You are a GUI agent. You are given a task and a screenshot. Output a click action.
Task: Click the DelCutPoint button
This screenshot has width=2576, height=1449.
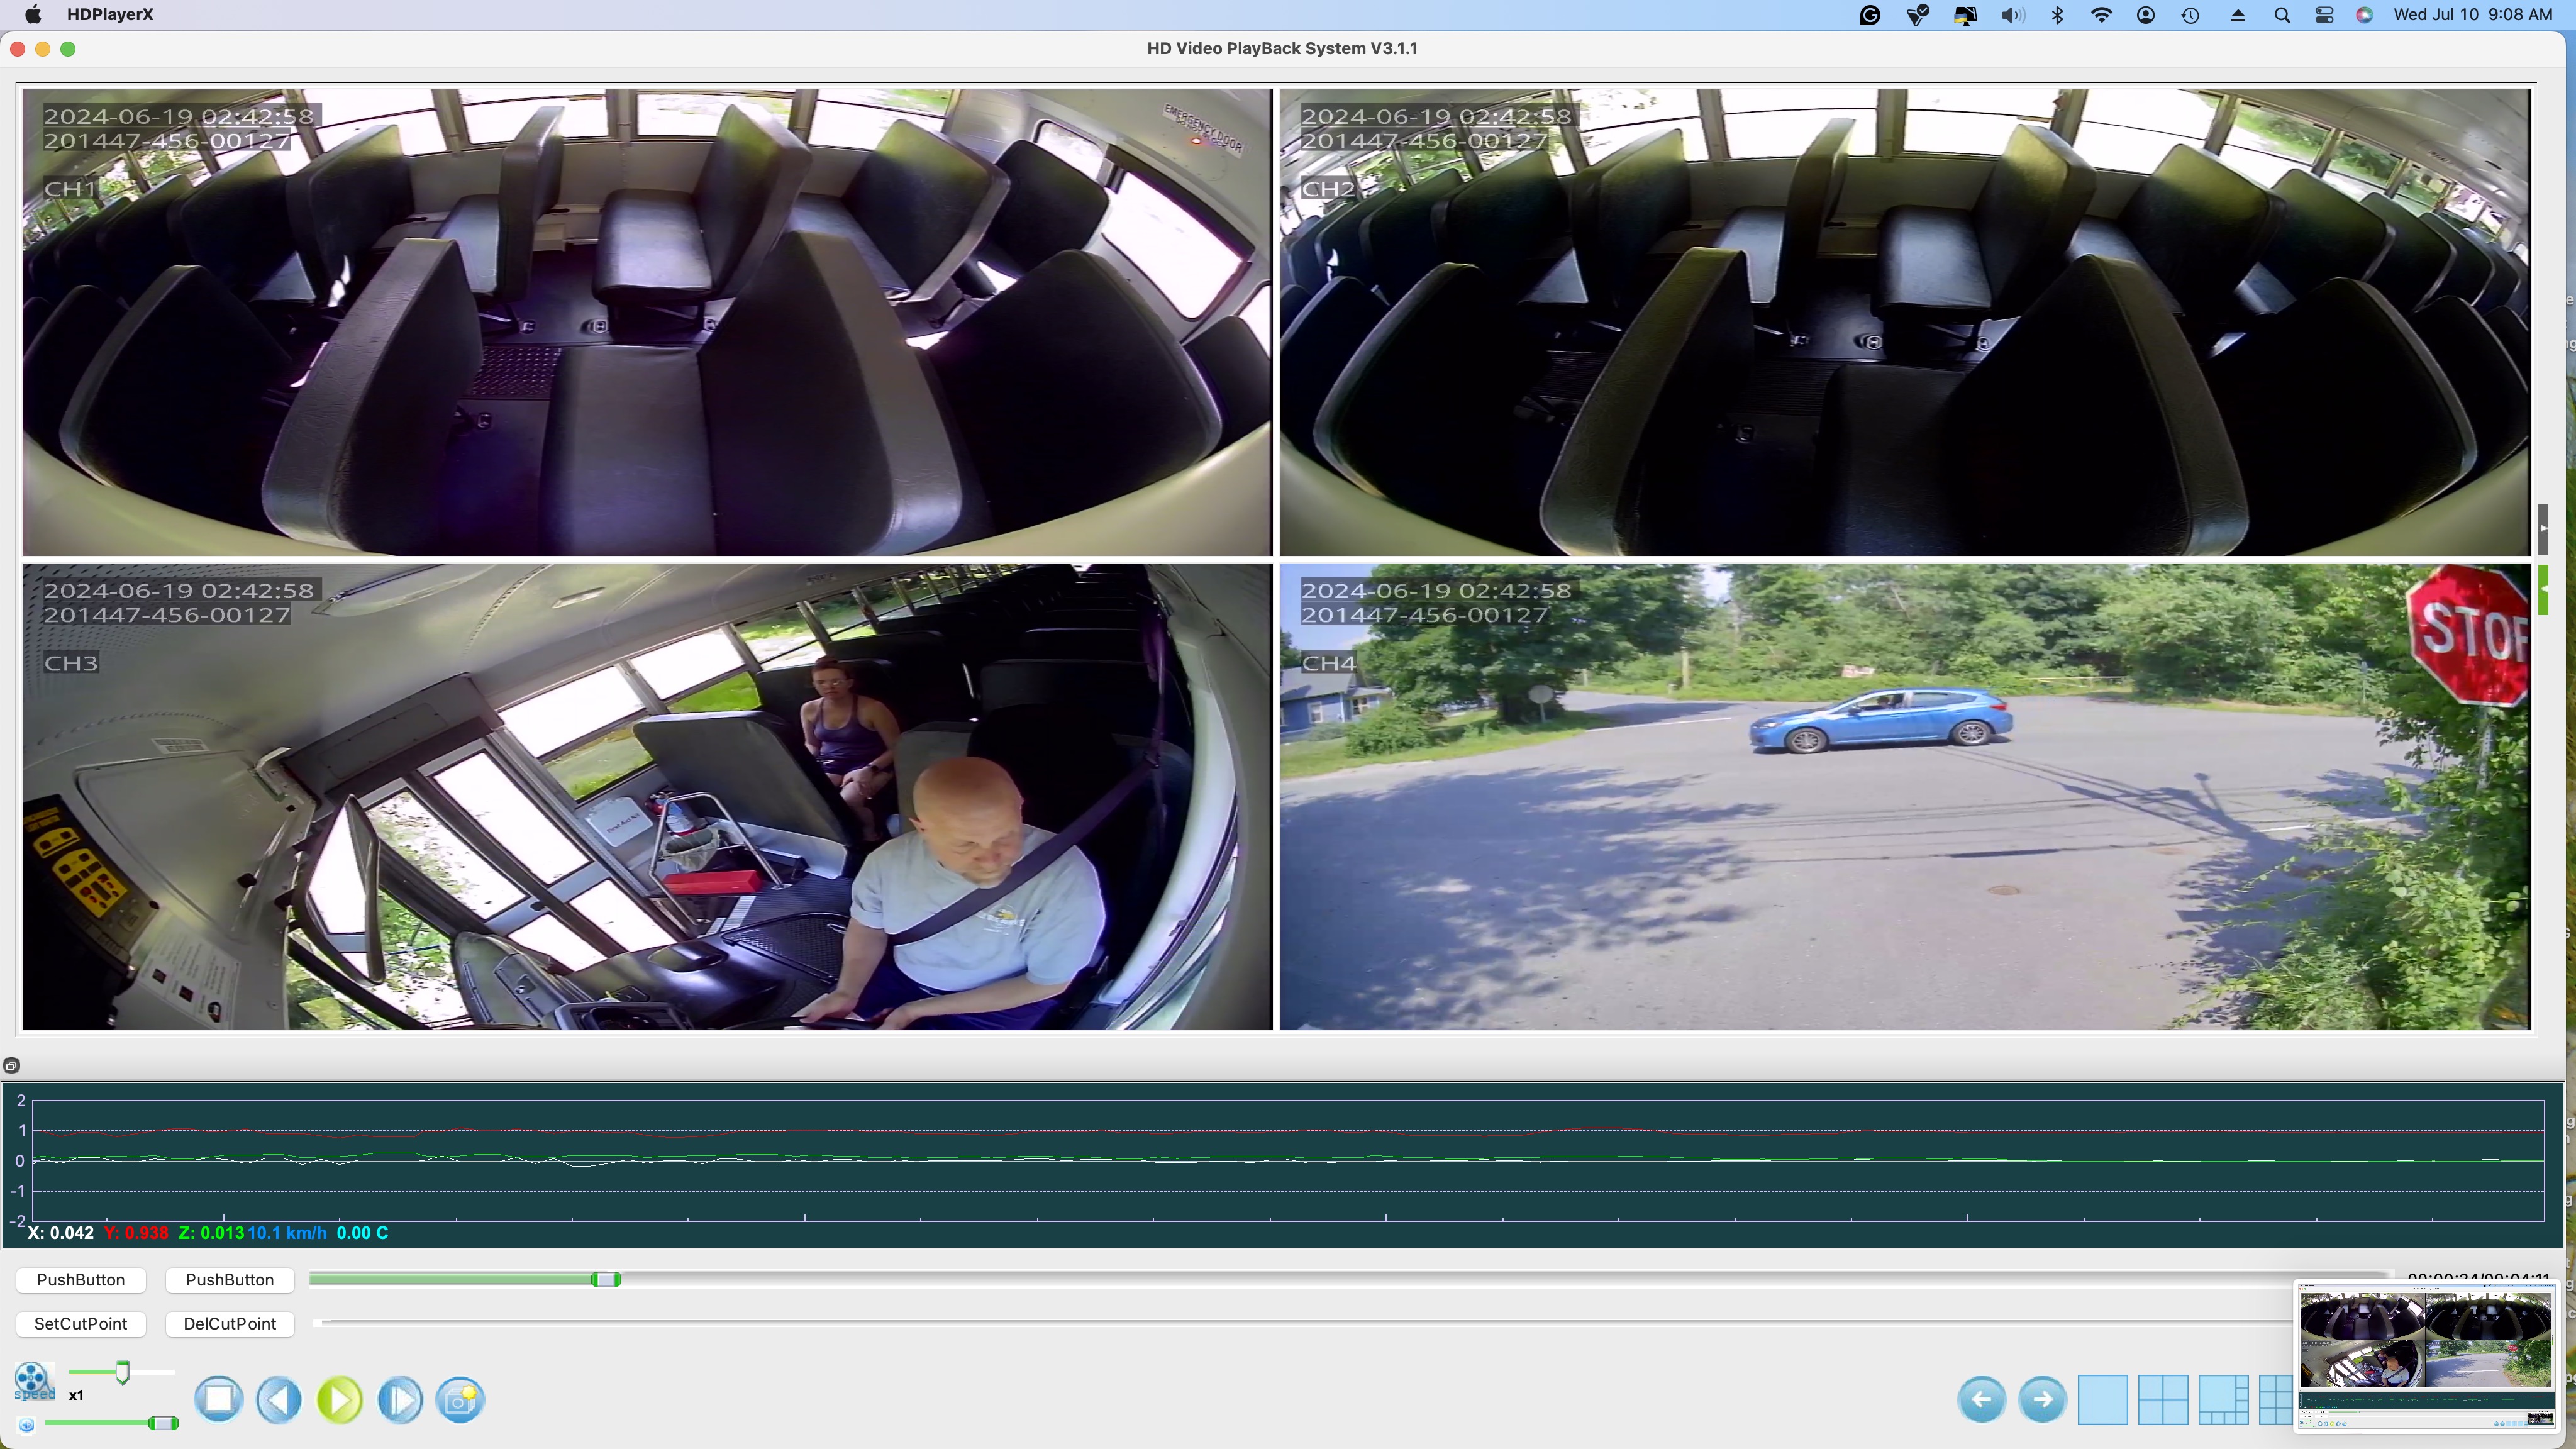(x=229, y=1323)
